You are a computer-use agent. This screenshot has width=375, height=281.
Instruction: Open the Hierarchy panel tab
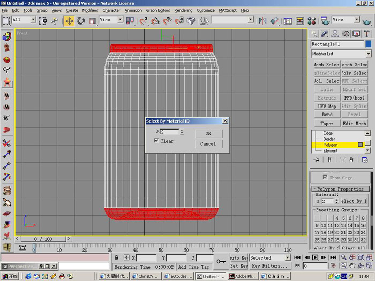pos(335,34)
